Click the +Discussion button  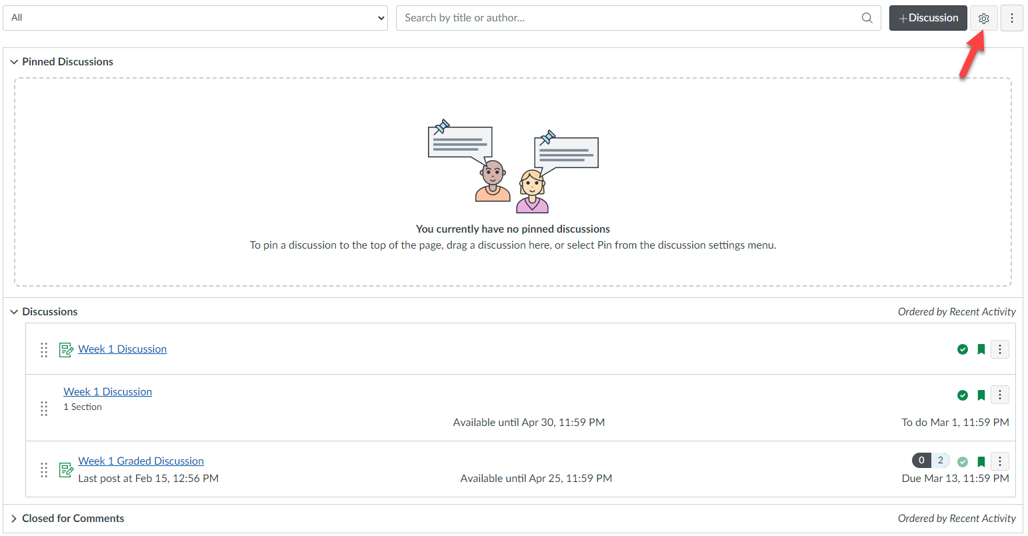[928, 18]
